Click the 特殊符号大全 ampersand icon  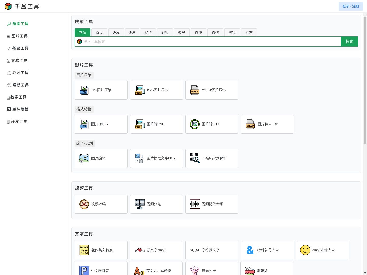pos(250,250)
